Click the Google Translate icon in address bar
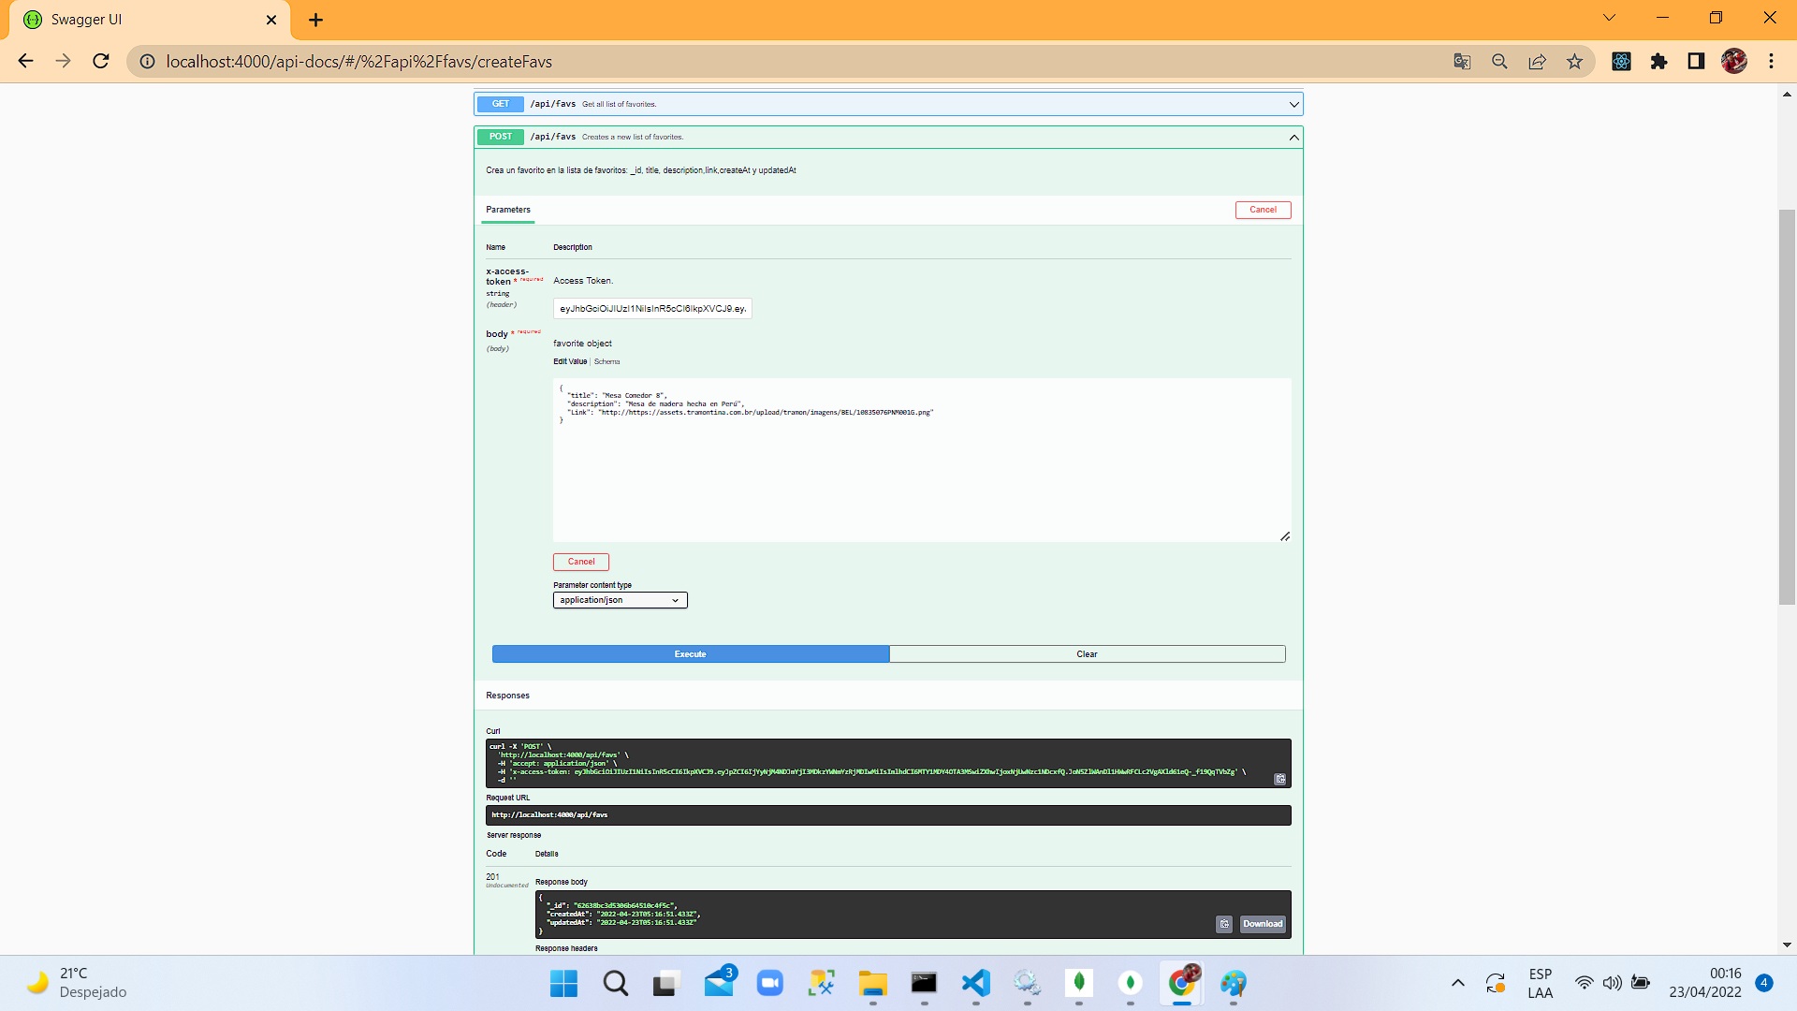This screenshot has height=1011, width=1797. coord(1462,62)
